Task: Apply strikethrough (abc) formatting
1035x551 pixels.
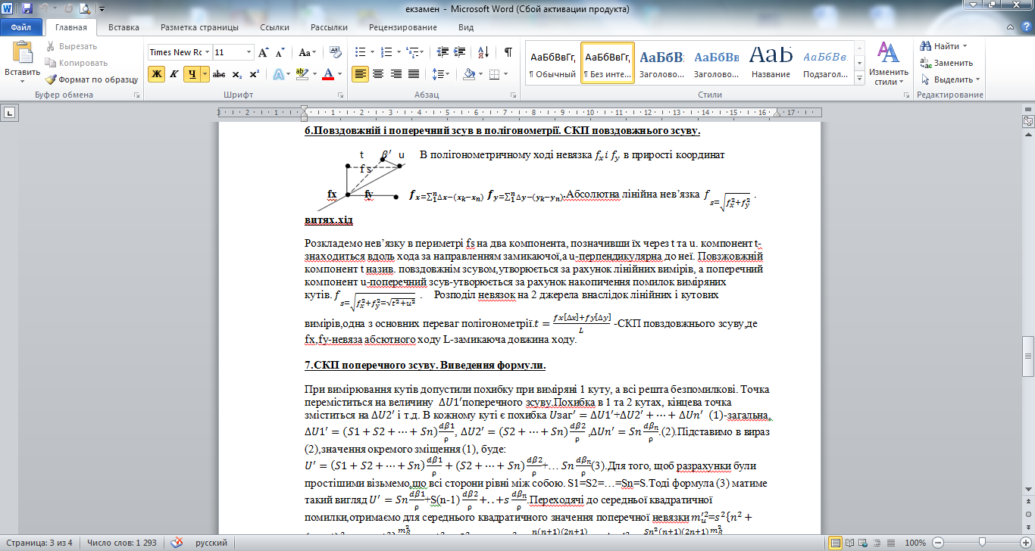Action: click(219, 74)
